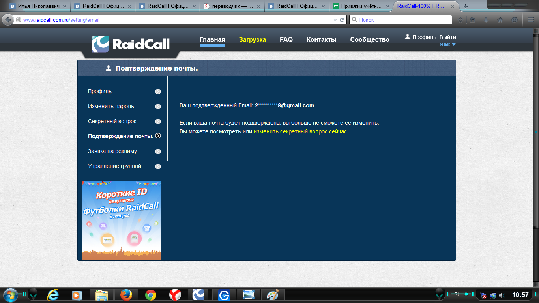Expand the Язык language dropdown
Image resolution: width=539 pixels, height=303 pixels.
coord(448,45)
